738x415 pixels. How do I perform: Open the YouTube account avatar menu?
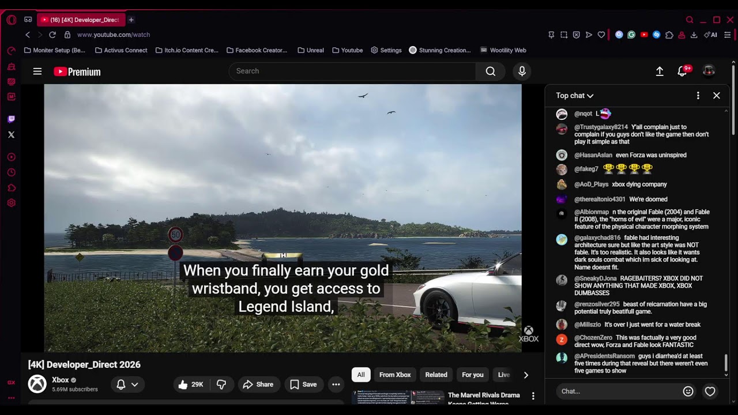pyautogui.click(x=709, y=71)
